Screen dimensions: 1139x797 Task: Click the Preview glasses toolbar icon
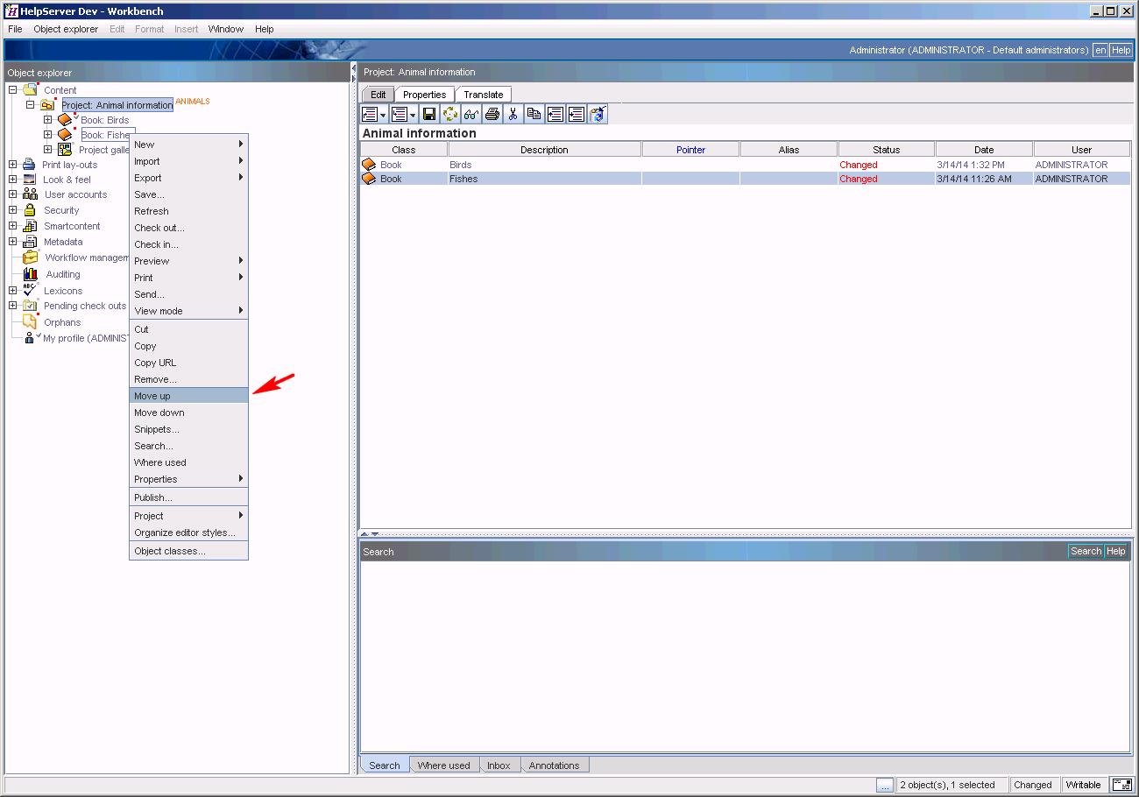[x=471, y=114]
